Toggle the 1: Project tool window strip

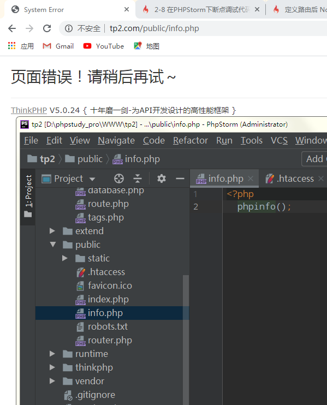28,196
